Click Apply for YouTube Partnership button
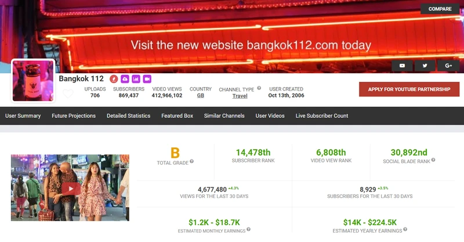This screenshot has height=242, width=464. click(409, 89)
